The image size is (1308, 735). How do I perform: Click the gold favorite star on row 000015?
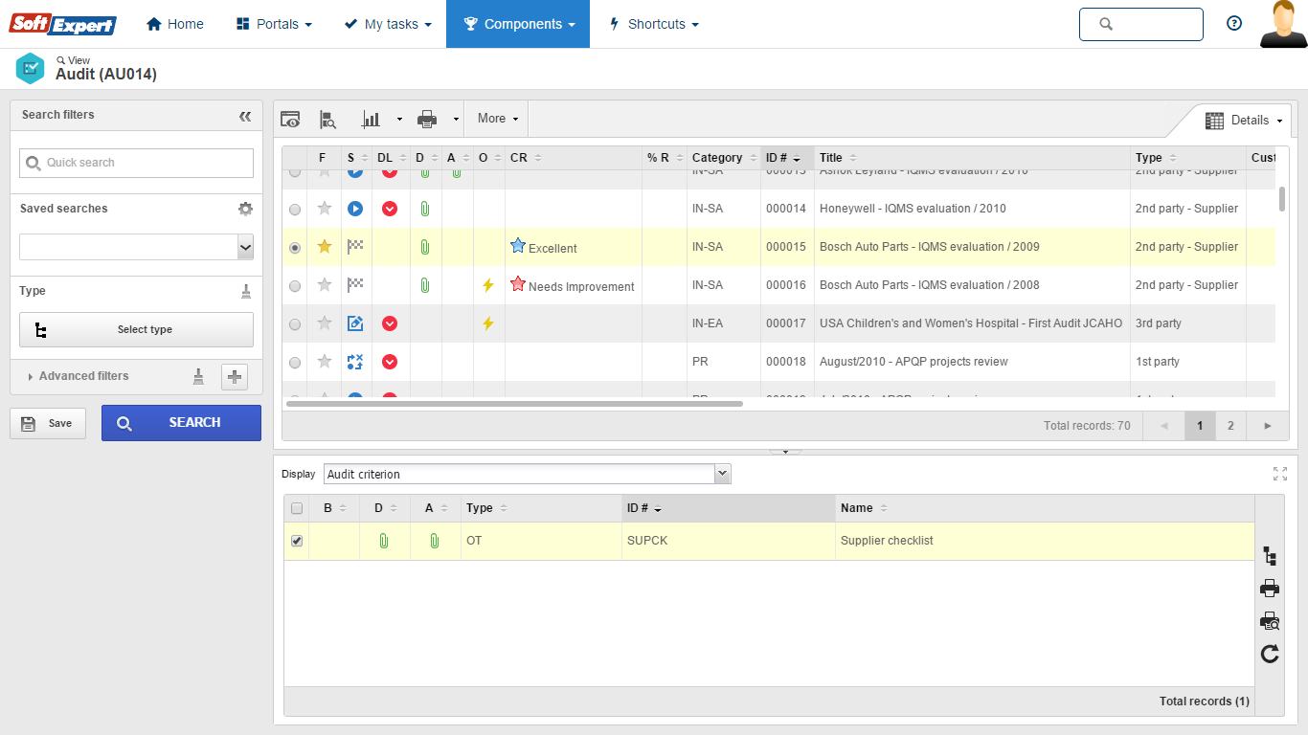coord(325,246)
